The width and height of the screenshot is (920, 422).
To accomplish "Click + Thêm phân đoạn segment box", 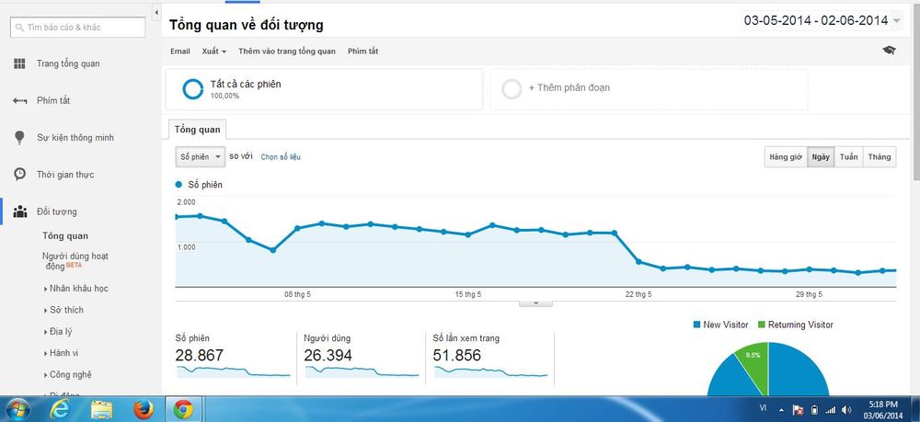I will [649, 89].
